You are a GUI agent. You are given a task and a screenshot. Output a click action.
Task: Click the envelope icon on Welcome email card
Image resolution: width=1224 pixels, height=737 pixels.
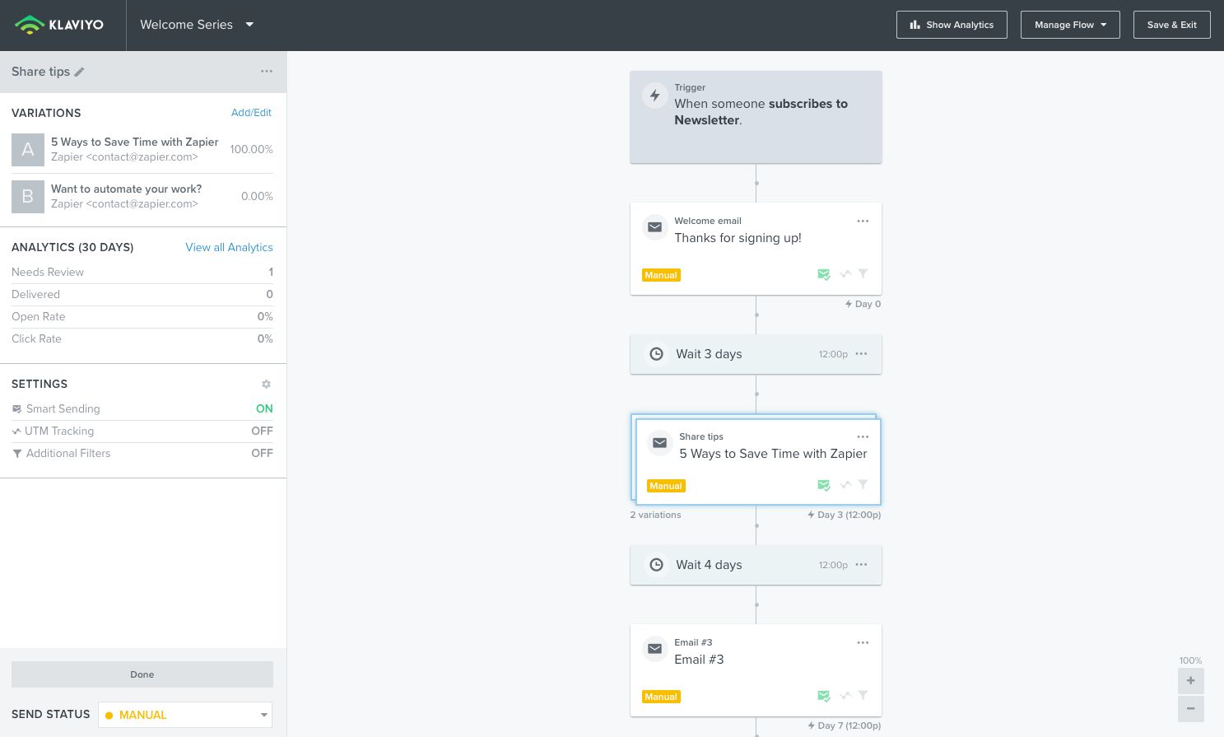(654, 227)
